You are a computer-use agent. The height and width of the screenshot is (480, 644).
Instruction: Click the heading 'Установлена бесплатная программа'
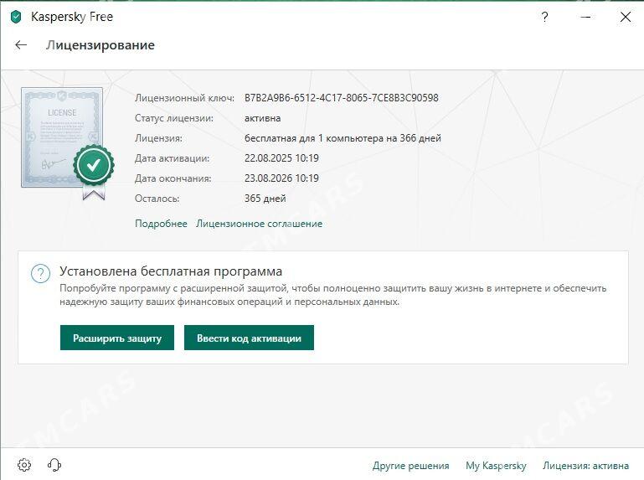(171, 271)
